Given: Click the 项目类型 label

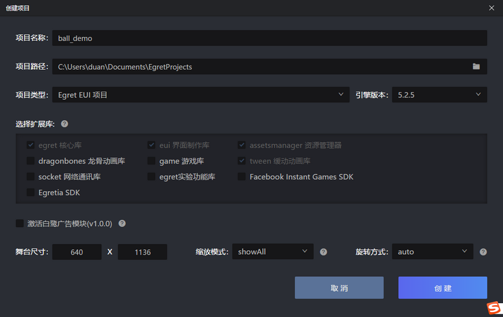Looking at the screenshot, I should click(32, 95).
